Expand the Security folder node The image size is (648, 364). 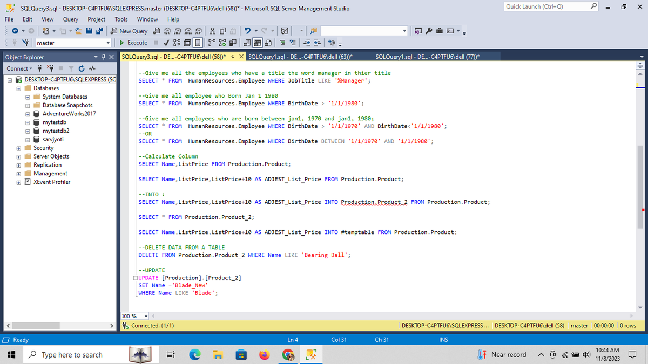coord(19,148)
